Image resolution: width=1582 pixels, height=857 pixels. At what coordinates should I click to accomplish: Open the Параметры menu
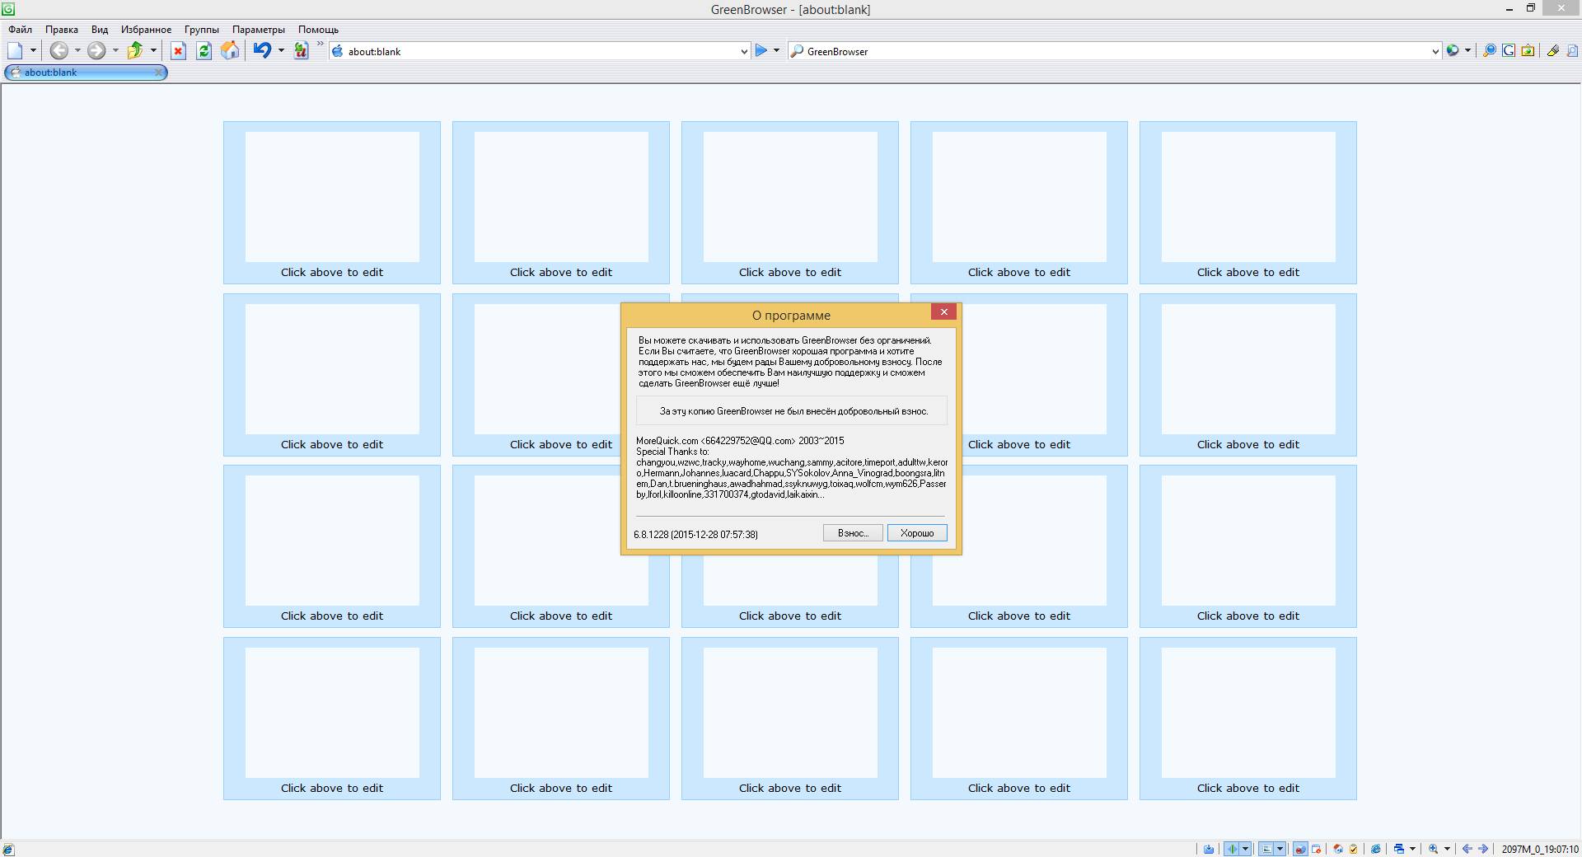[x=258, y=30]
